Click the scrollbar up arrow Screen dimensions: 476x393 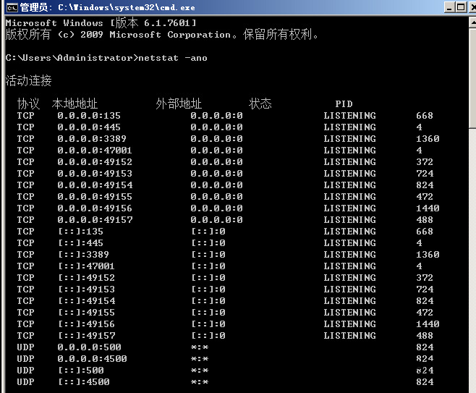click(472, 22)
